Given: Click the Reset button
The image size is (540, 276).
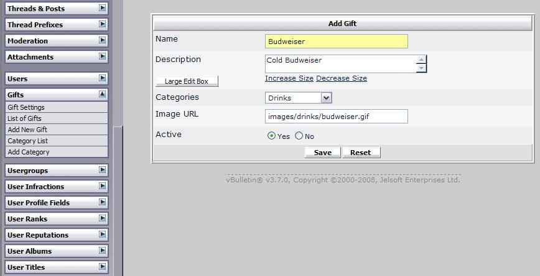Looking at the screenshot, I should 361,153.
